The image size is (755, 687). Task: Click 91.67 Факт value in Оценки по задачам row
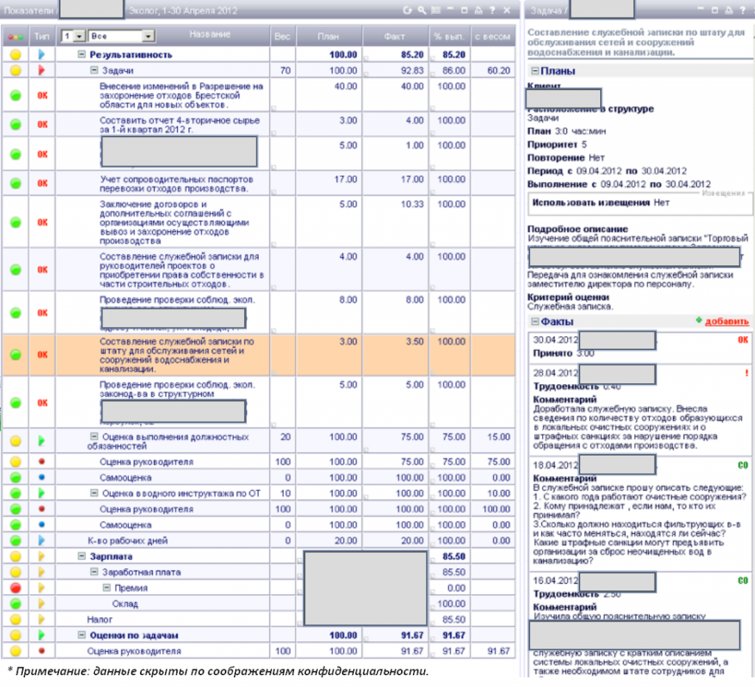tap(412, 635)
